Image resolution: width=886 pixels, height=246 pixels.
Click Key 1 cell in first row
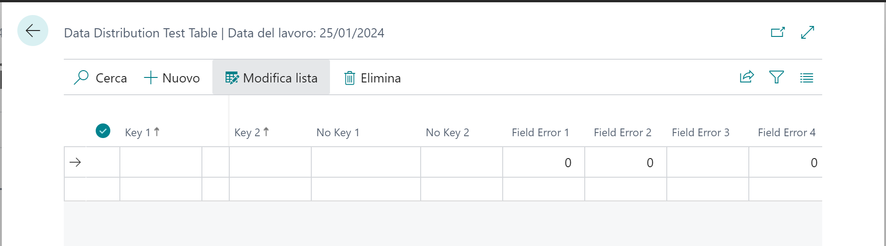pyautogui.click(x=160, y=162)
